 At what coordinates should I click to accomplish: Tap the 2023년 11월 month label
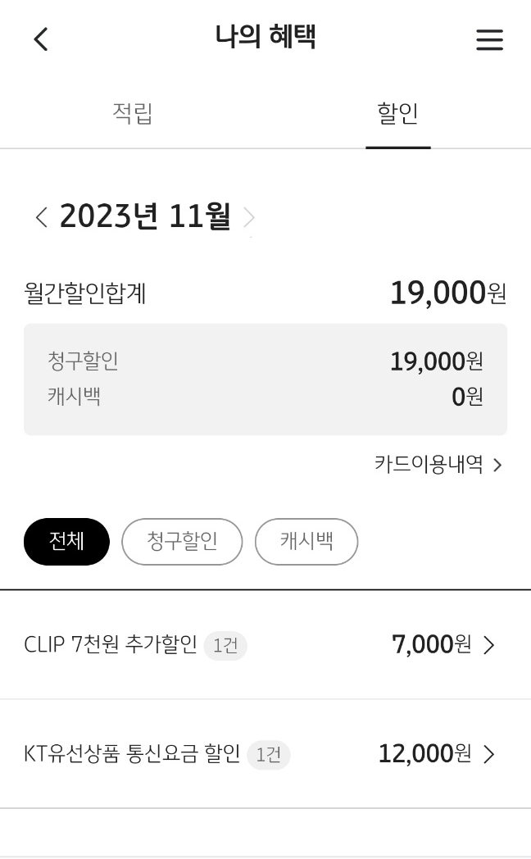click(x=145, y=217)
